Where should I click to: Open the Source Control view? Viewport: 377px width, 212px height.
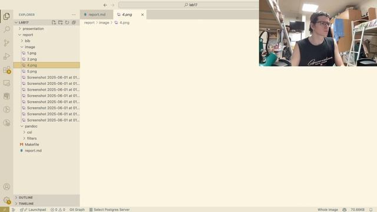[x=6, y=43]
